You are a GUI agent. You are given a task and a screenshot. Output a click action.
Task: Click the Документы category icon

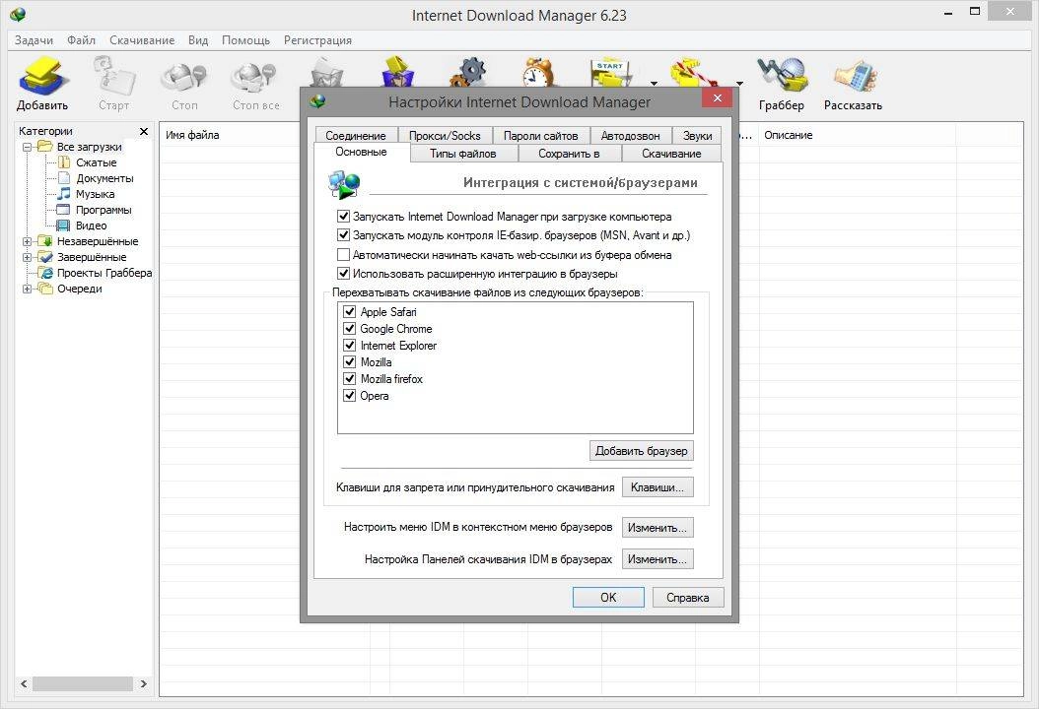[x=64, y=178]
